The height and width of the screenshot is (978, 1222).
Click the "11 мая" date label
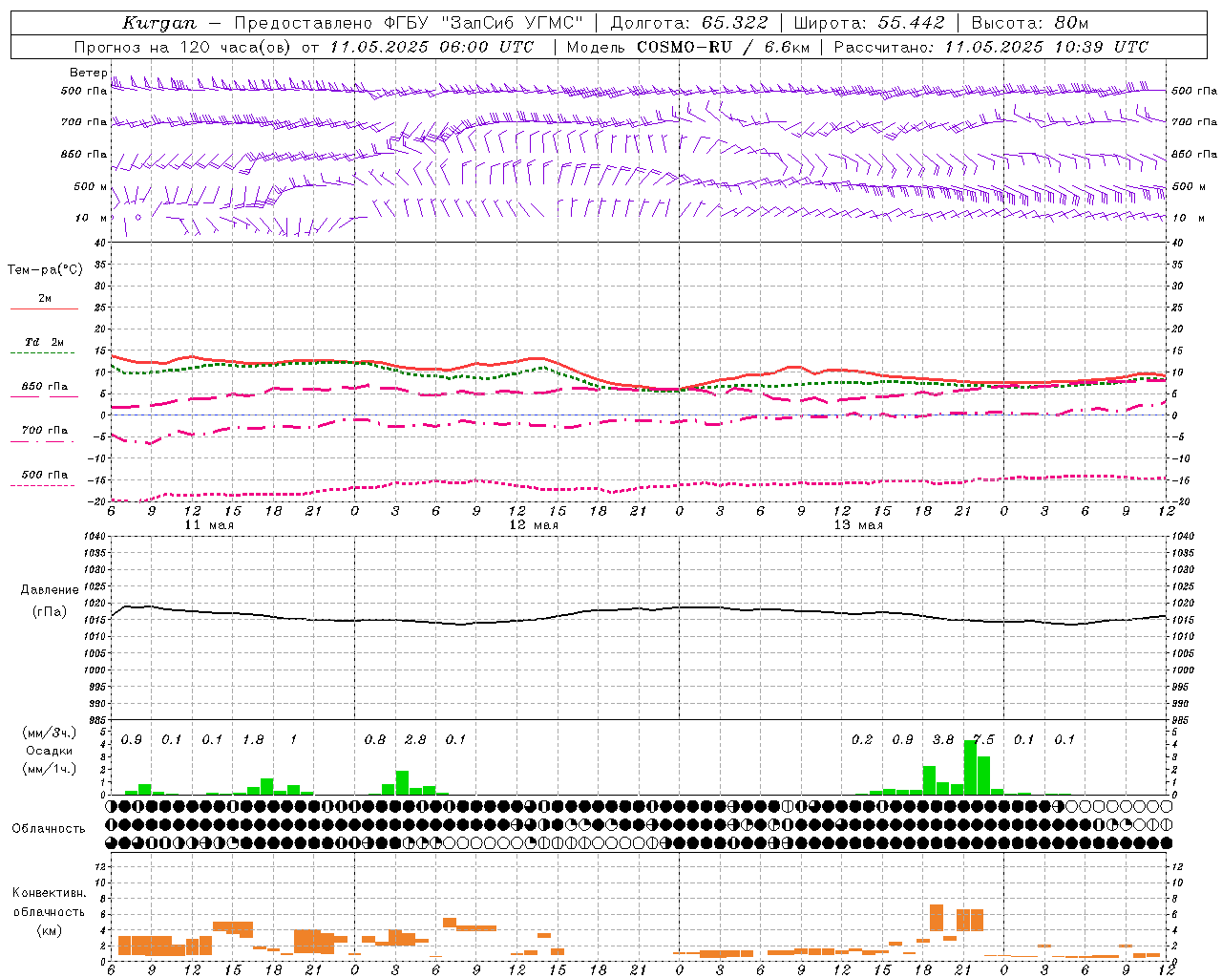[208, 525]
